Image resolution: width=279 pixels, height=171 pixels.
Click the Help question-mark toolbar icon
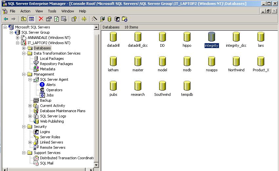coord(74,19)
